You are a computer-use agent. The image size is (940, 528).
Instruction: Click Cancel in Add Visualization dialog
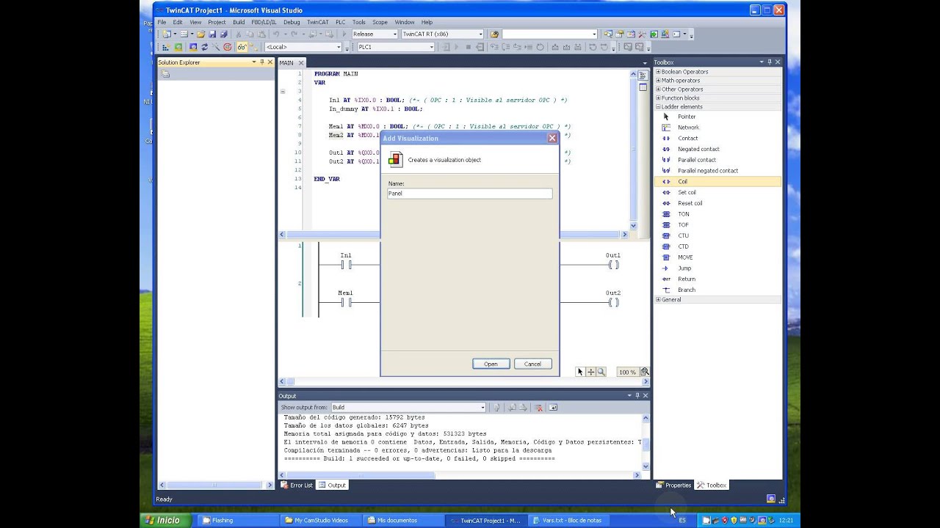[533, 364]
